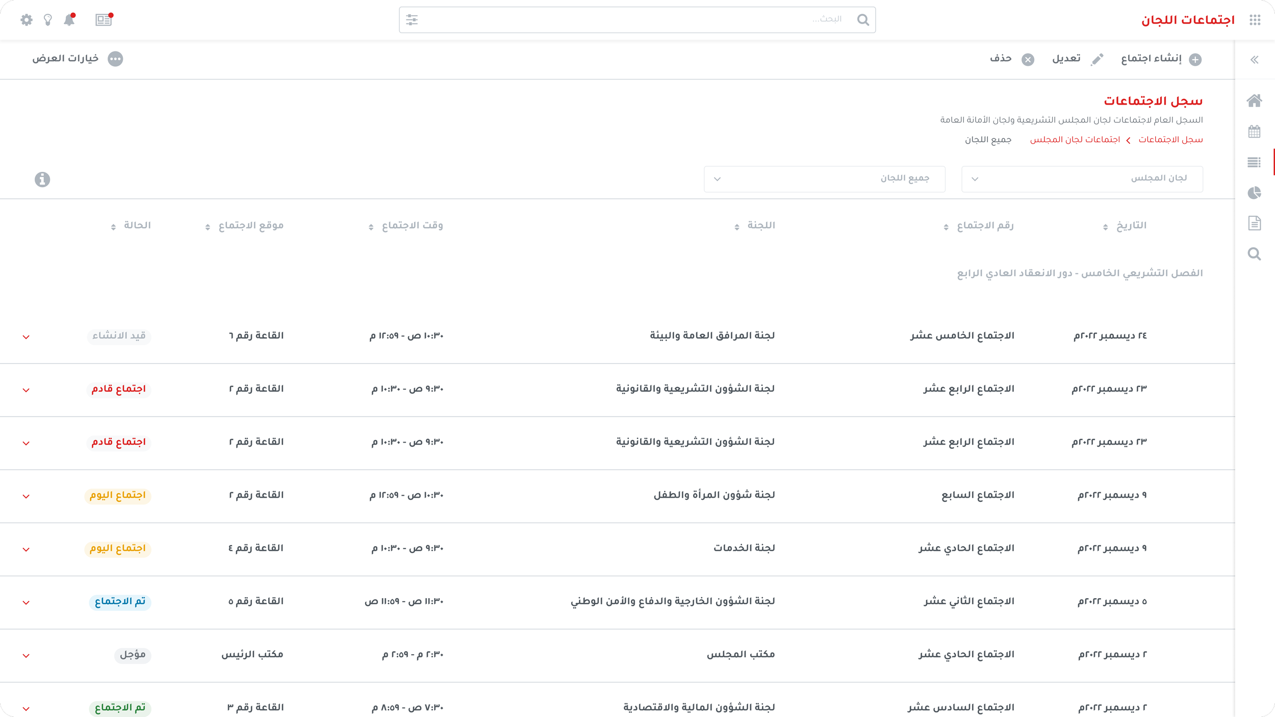Open the news feed icon in header
Viewport: 1275px width, 717px height.
coord(104,20)
